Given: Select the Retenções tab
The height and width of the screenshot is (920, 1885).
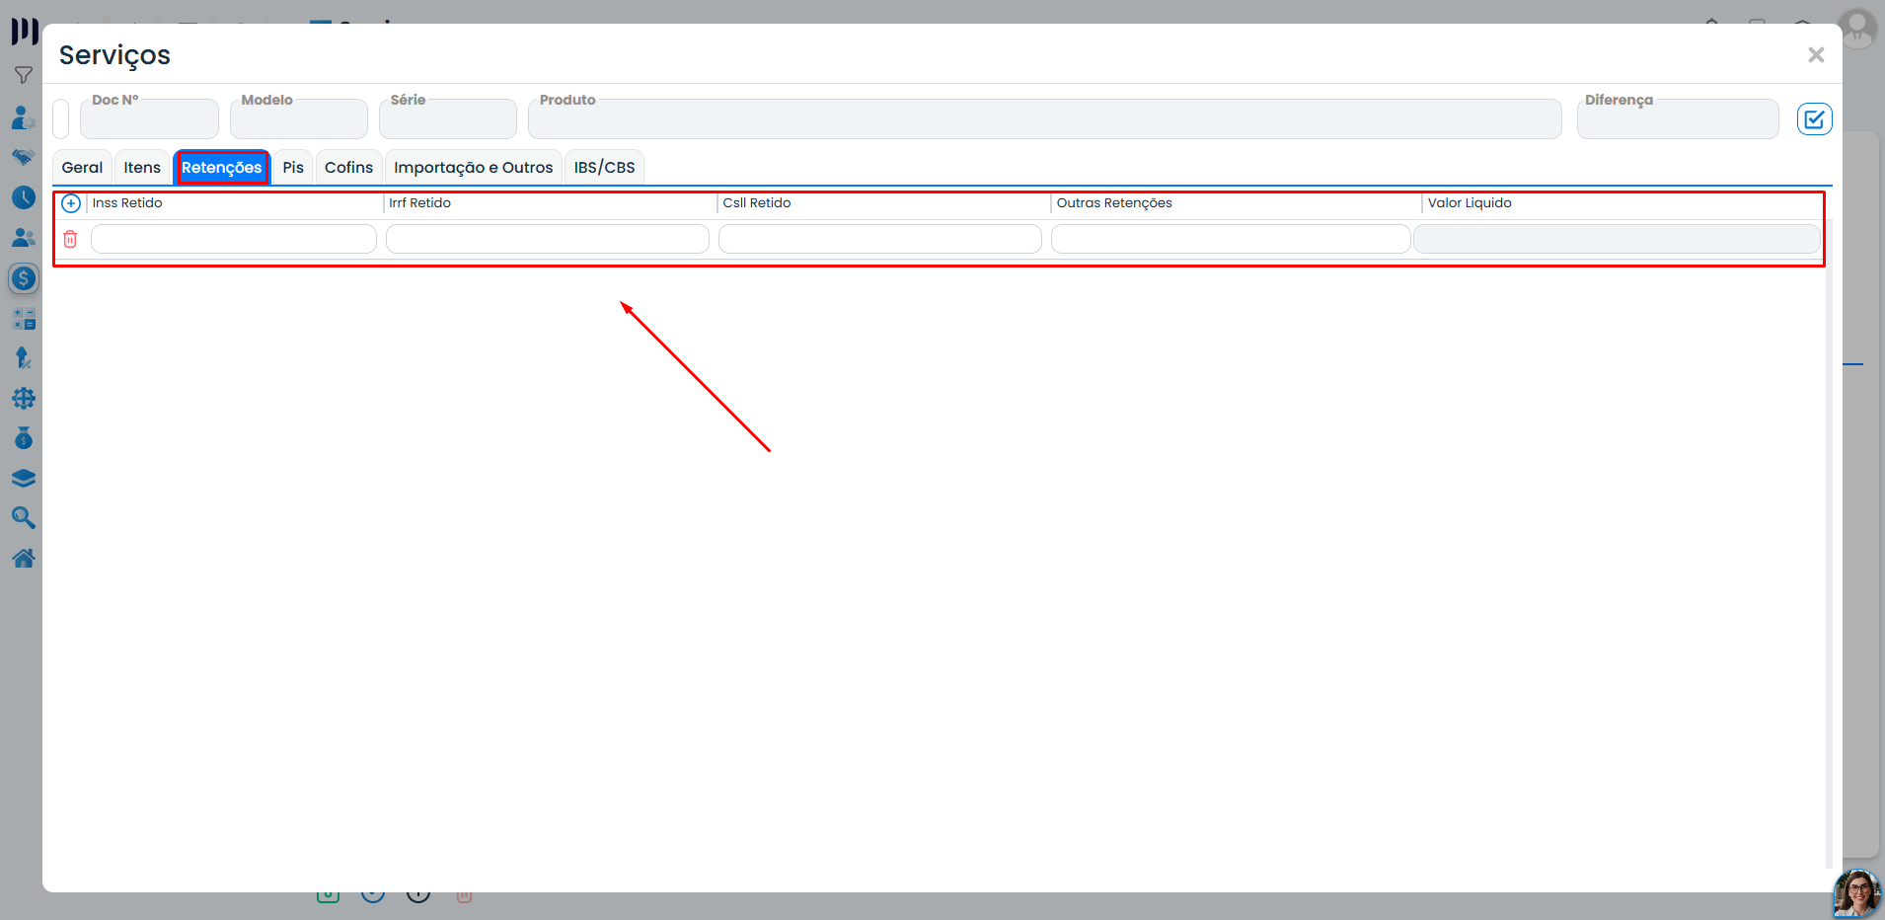Looking at the screenshot, I should pos(222,168).
